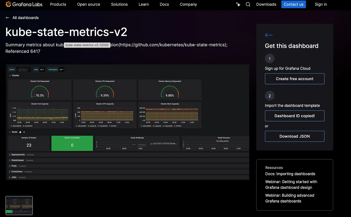Click the back arrow beside All dashboards
This screenshot has width=351, height=217.
[8, 18]
